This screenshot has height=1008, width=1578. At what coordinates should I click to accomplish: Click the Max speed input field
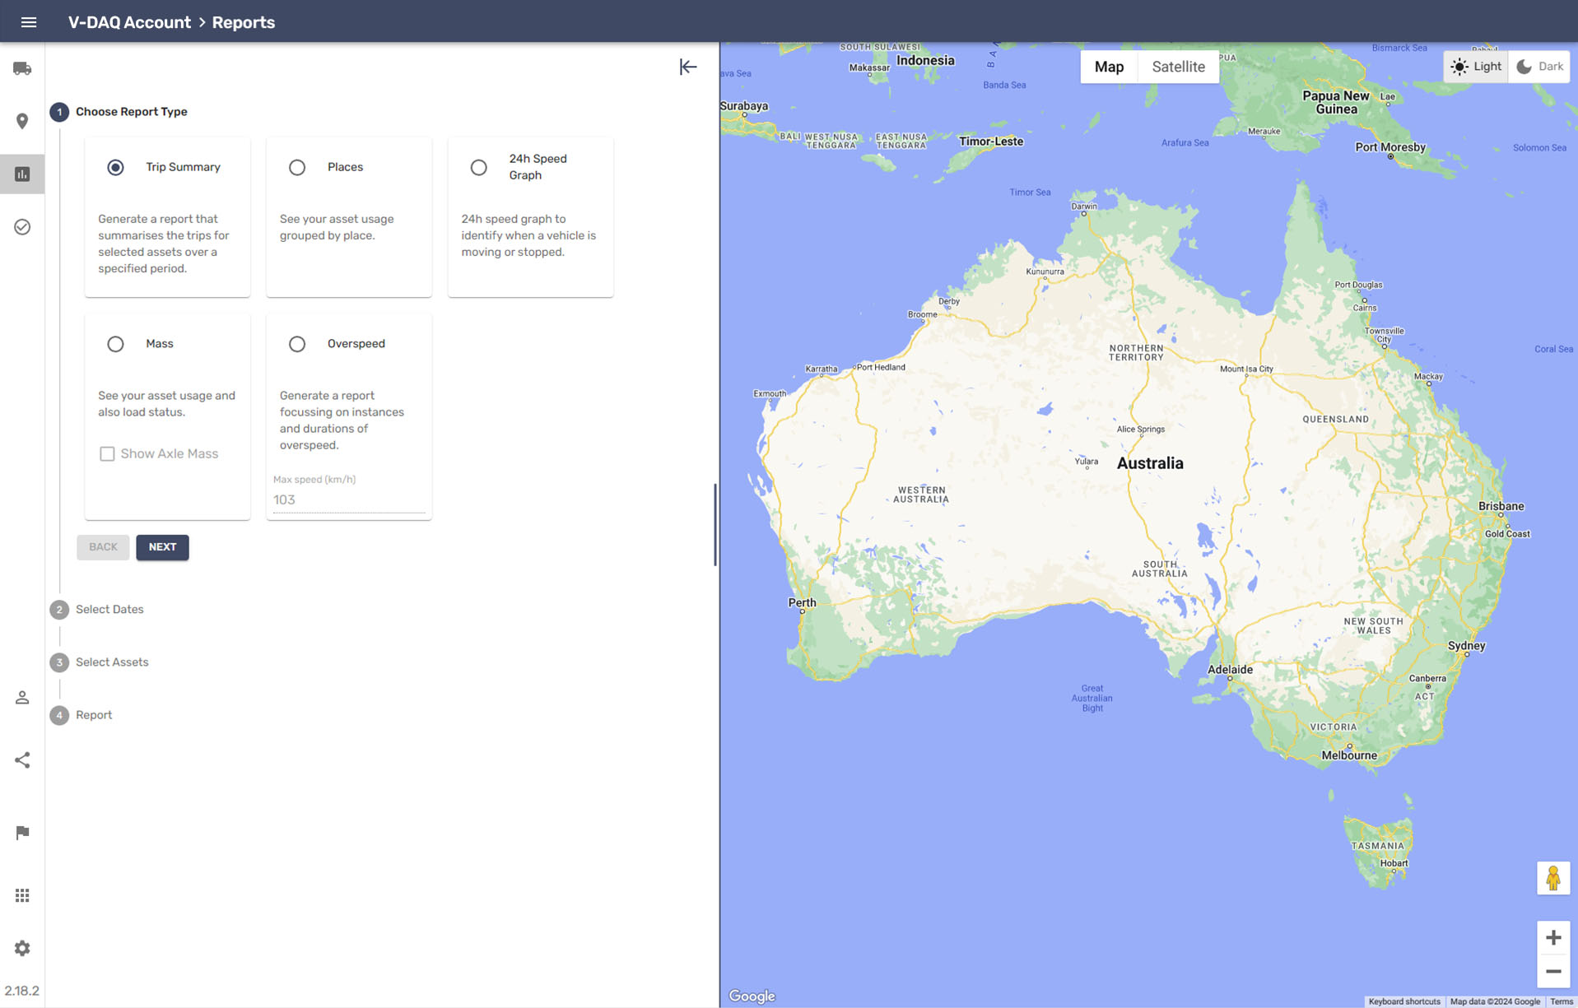click(x=349, y=499)
